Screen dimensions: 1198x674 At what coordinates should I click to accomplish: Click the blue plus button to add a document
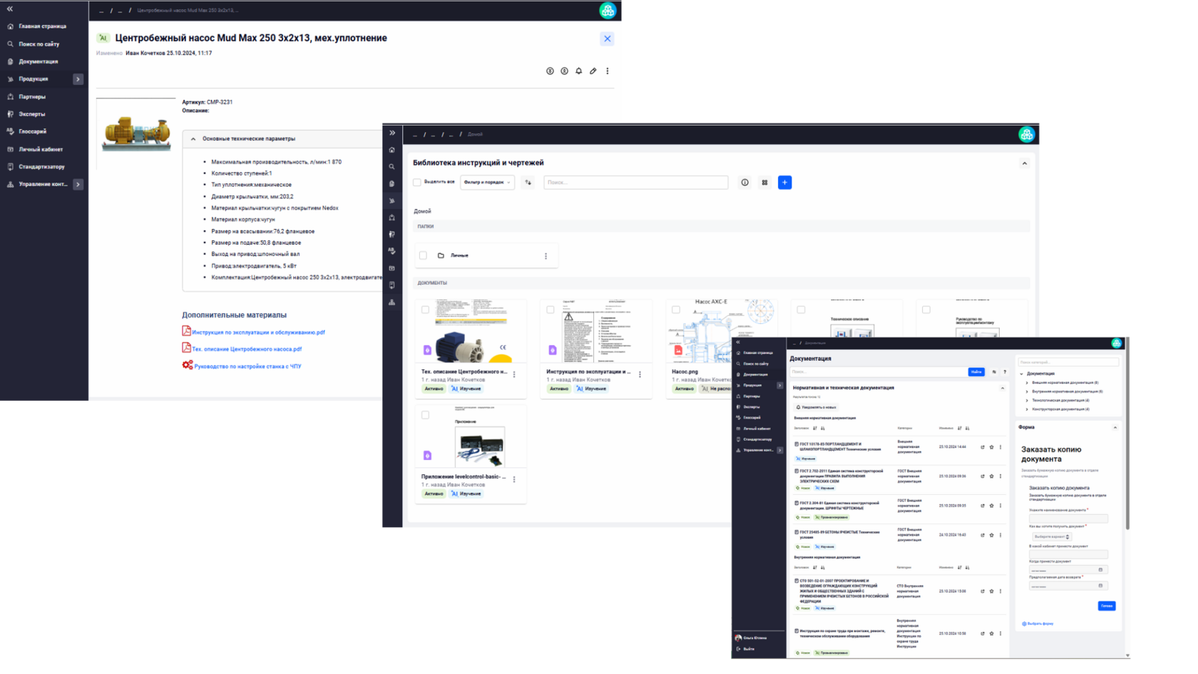tap(784, 183)
